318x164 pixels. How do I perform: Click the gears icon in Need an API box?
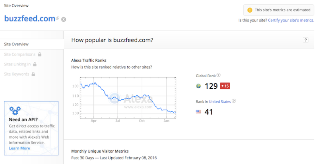pos(15,110)
